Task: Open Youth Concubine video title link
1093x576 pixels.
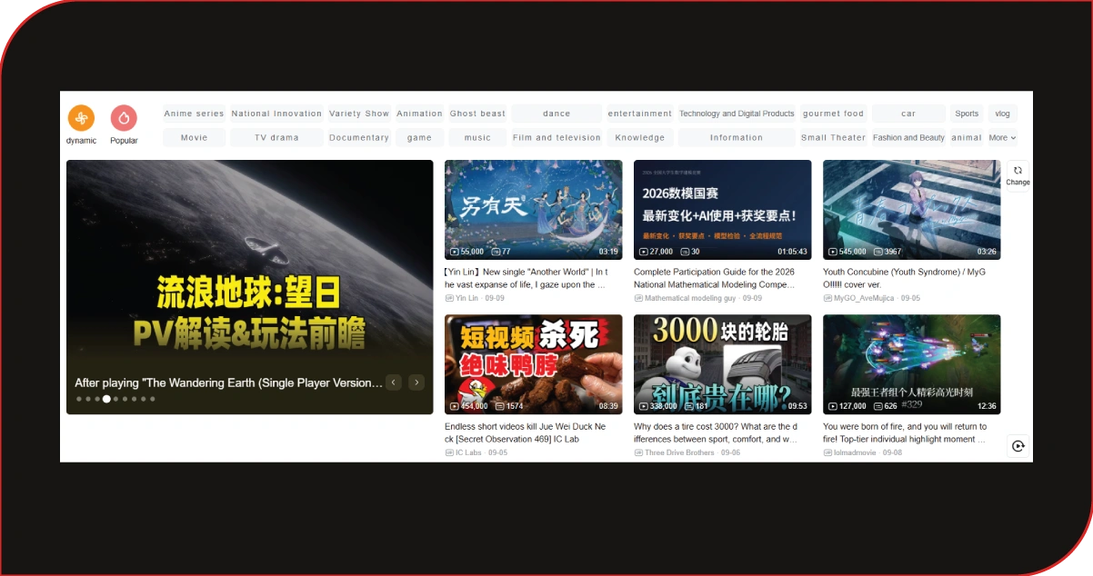Action: tap(905, 278)
